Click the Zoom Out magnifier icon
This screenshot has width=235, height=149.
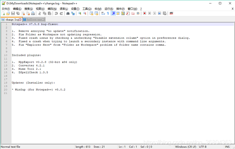[85, 14]
